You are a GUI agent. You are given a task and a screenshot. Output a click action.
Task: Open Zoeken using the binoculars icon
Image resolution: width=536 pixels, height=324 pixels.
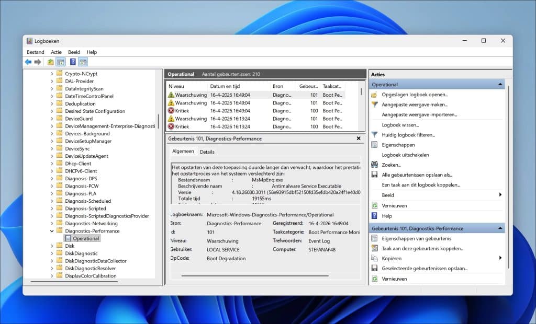[375, 165]
